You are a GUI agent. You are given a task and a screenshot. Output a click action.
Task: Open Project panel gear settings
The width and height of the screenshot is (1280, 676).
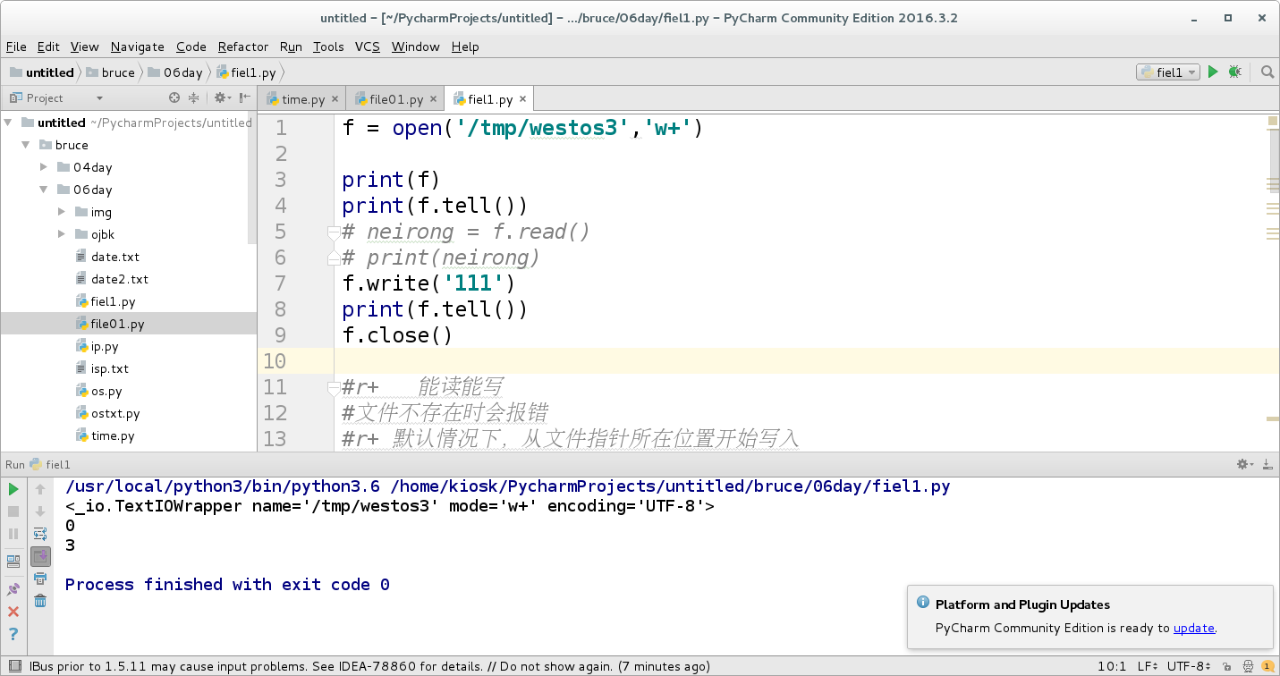tap(220, 98)
